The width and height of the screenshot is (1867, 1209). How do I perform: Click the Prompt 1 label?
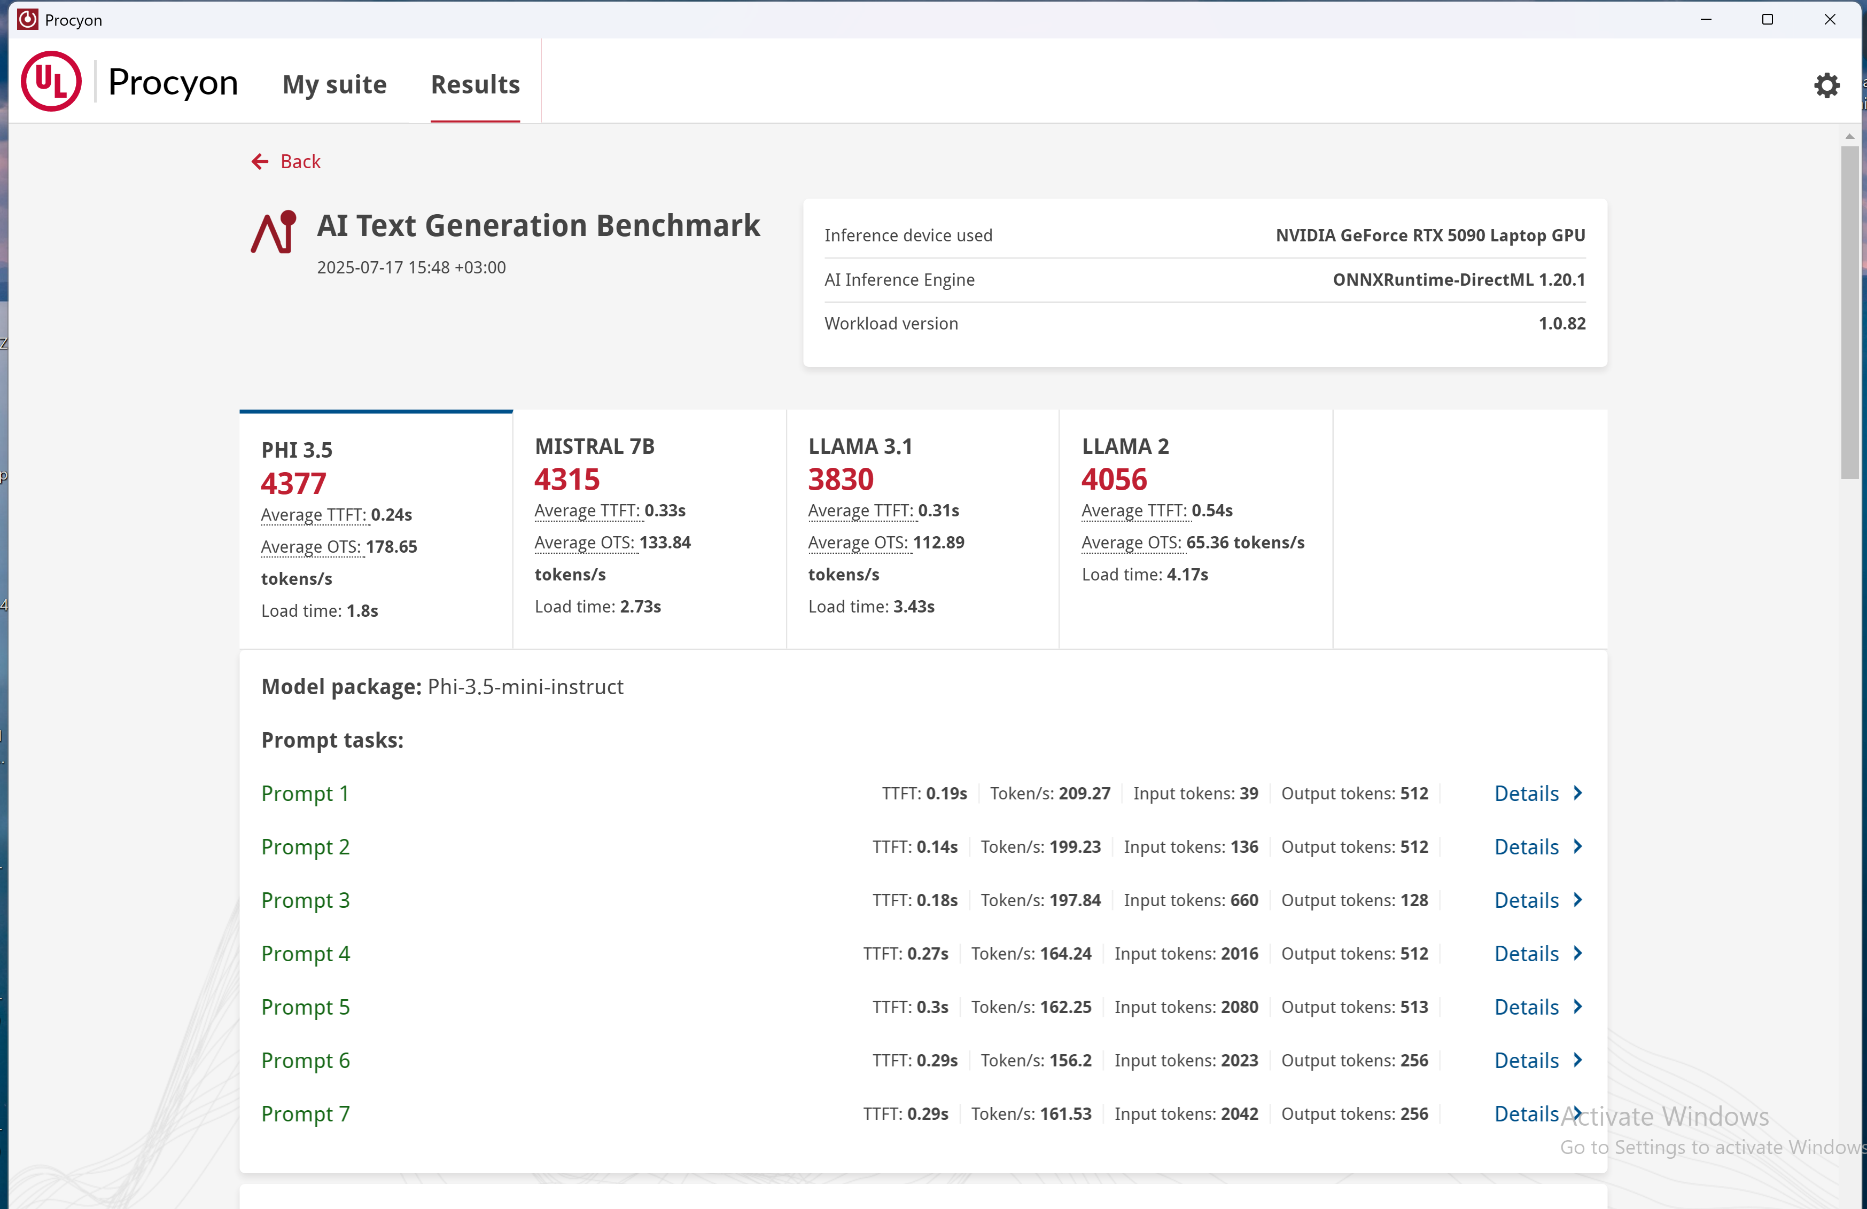[305, 794]
